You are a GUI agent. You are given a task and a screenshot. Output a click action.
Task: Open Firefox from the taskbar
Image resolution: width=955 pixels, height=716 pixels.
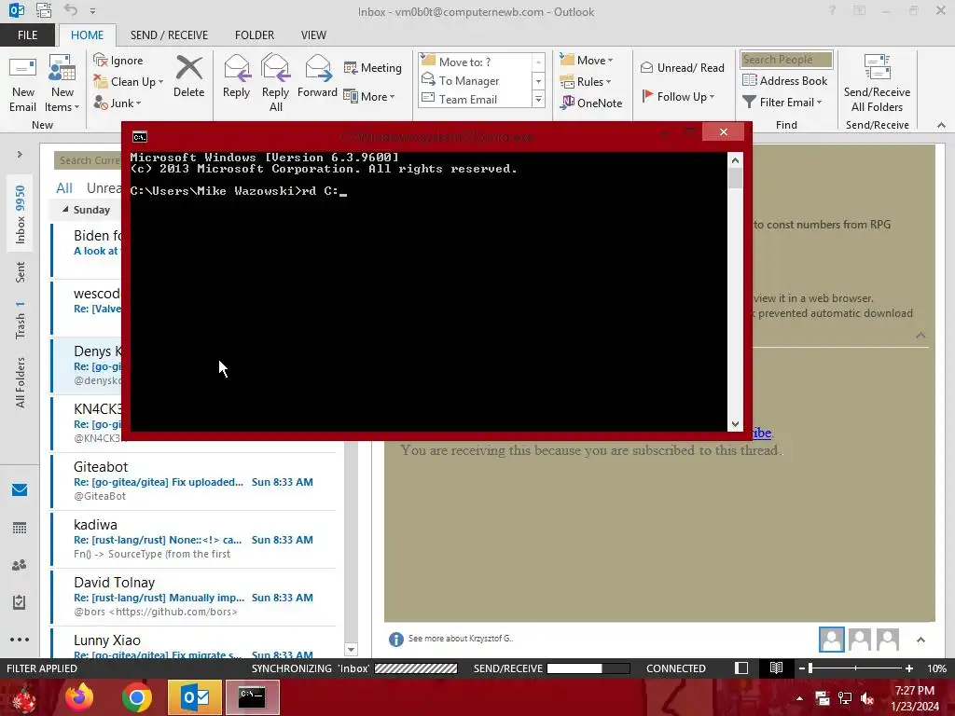tap(80, 697)
